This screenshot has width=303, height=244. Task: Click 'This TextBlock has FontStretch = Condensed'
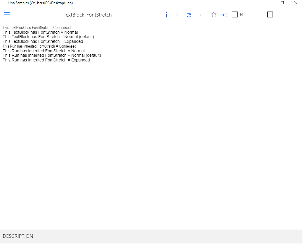[37, 27]
